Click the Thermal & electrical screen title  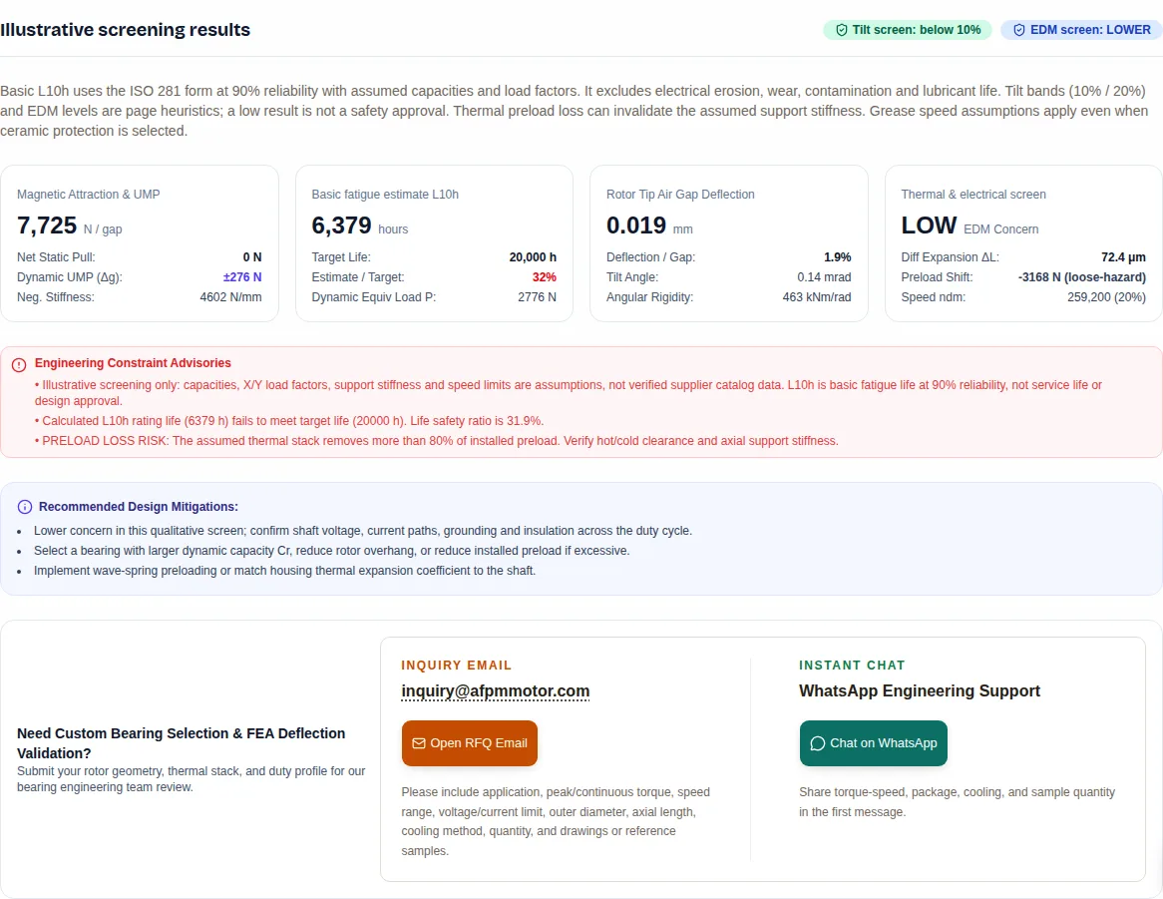[x=973, y=195]
